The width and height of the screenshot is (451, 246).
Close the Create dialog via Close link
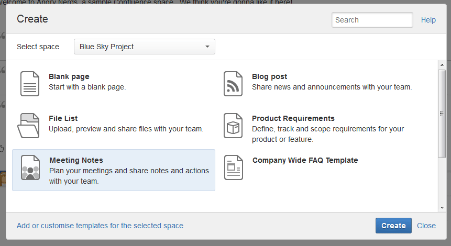[x=426, y=226]
